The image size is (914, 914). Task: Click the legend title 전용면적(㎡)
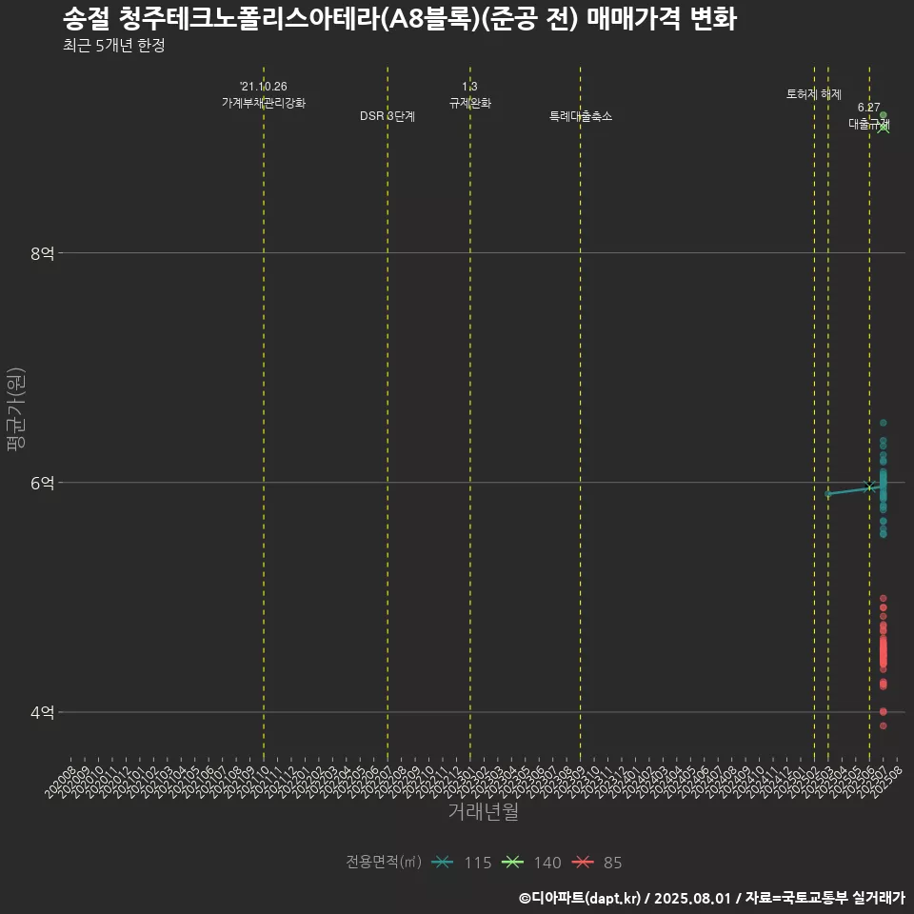click(x=384, y=862)
